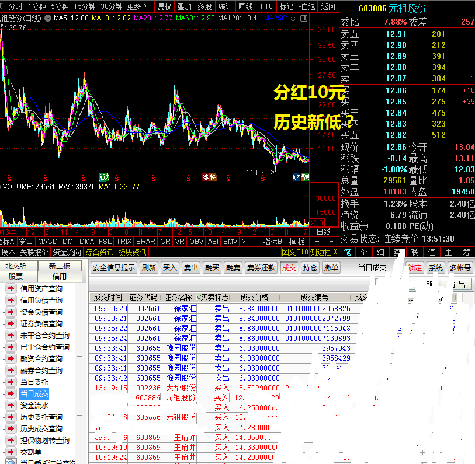Click the arrow icon beside 资金负债查询
Viewport: 475px width, 464px height.
[x=11, y=312]
